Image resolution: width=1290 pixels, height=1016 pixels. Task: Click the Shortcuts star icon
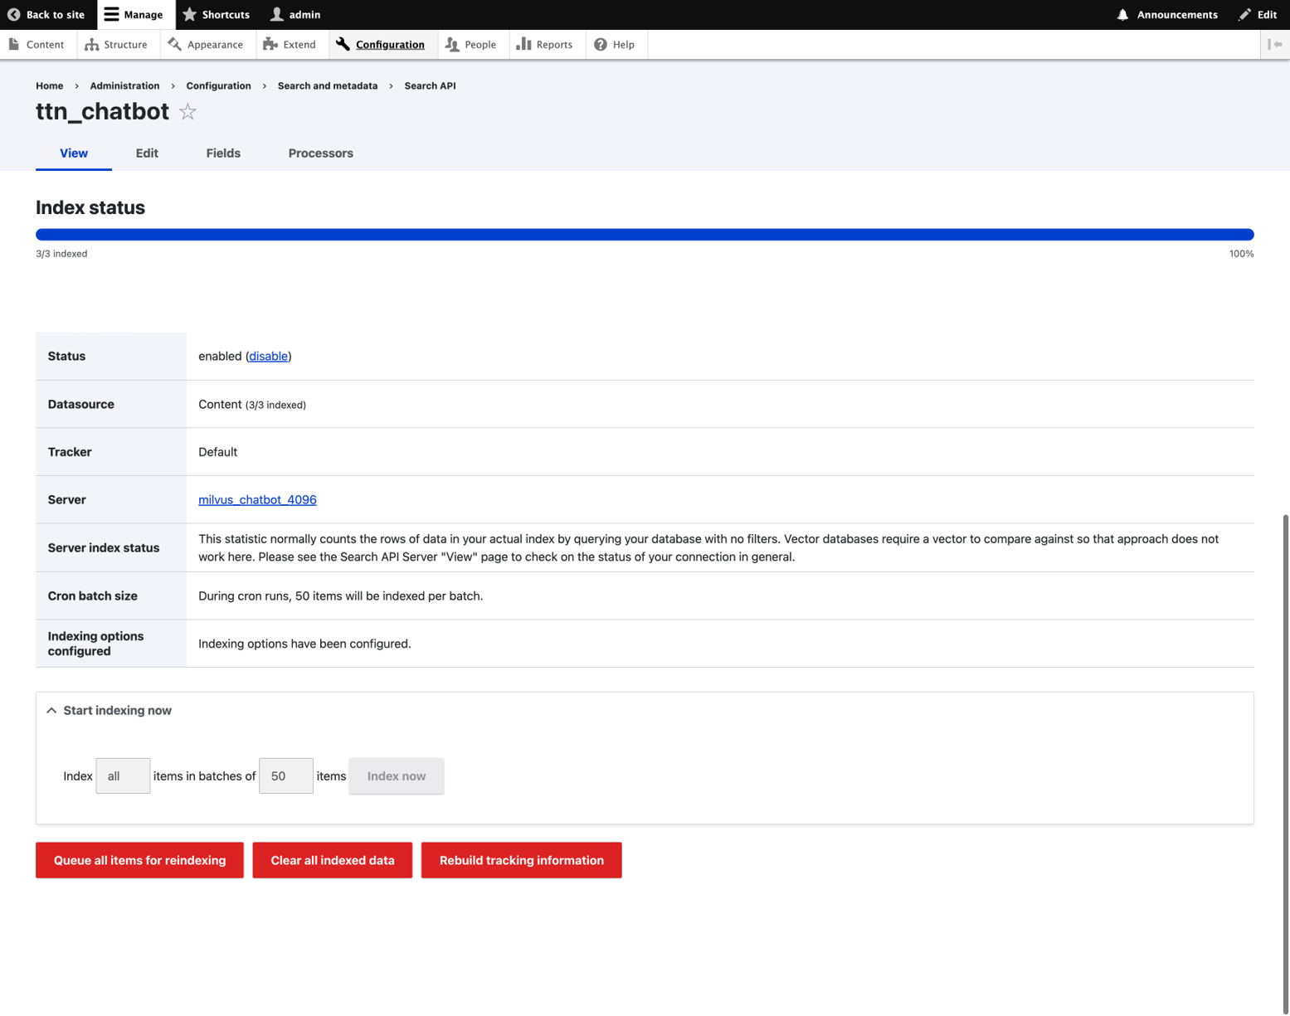[189, 14]
